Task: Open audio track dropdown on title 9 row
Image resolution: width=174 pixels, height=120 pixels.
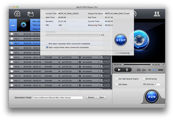Action: tap(78, 71)
